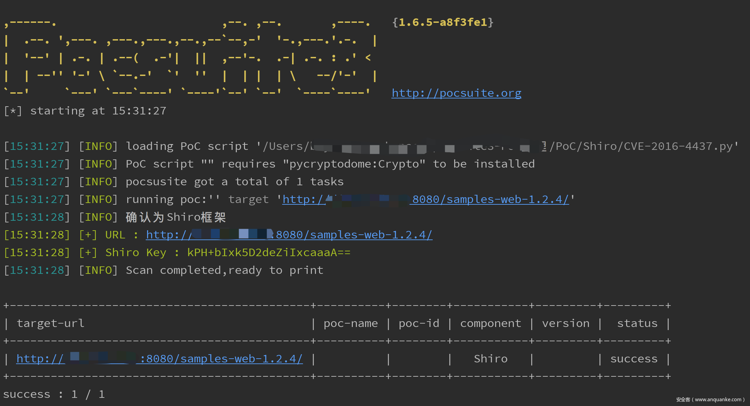750x406 pixels.
Task: Click the 'success' status cell
Action: [634, 359]
